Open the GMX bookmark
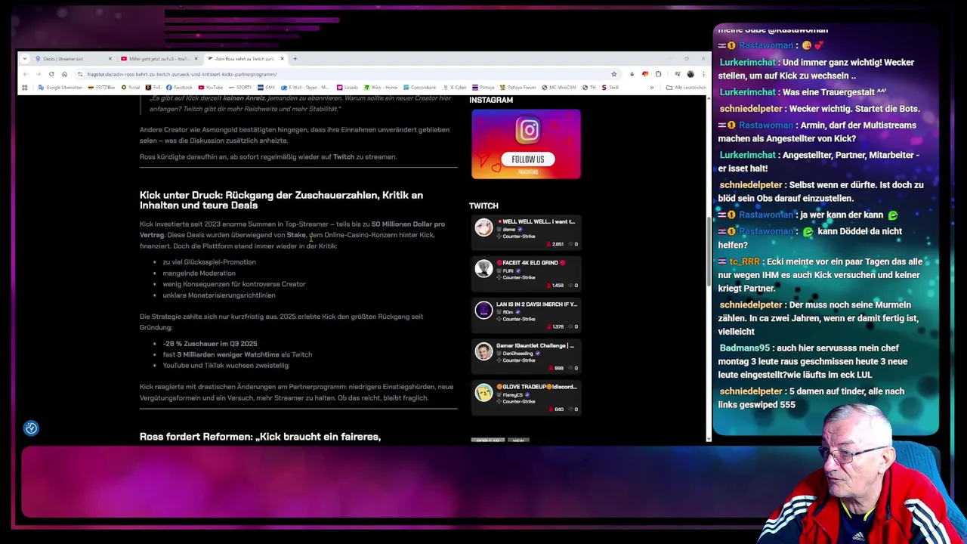Viewport: 967px width, 544px height. click(266, 88)
